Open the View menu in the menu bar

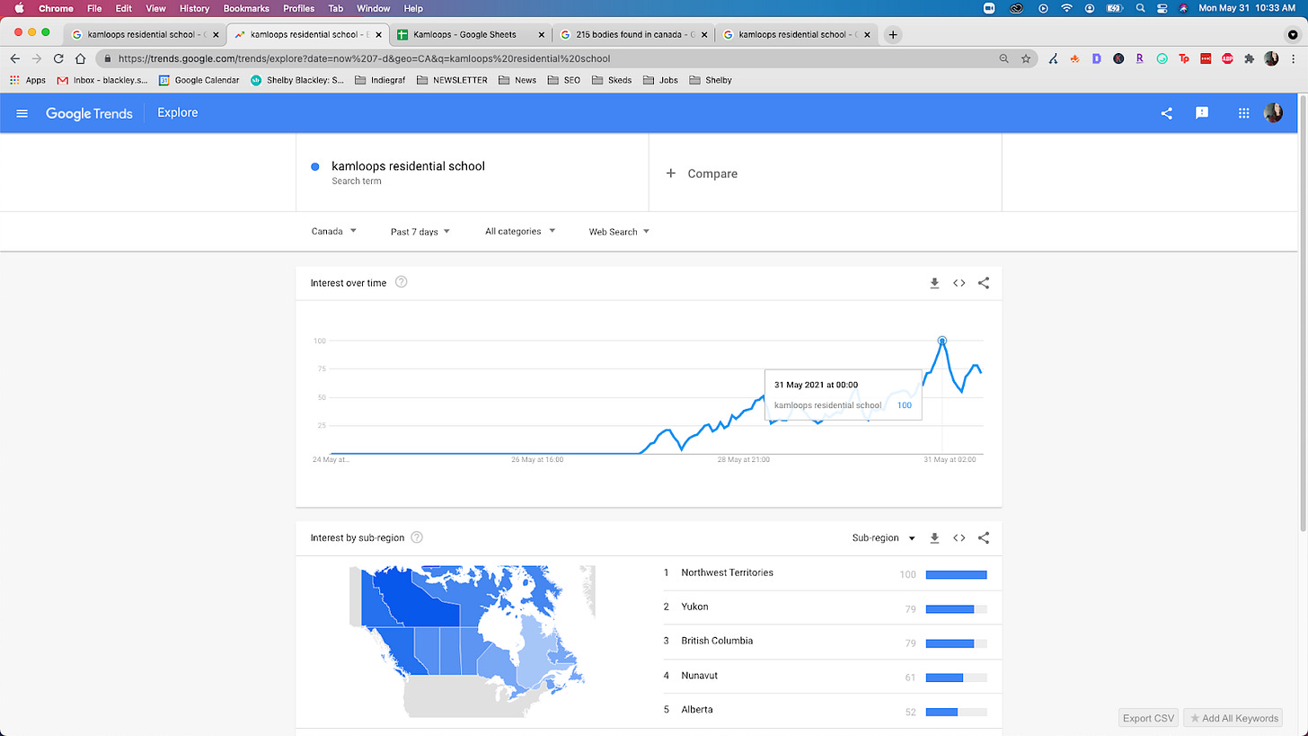point(155,8)
